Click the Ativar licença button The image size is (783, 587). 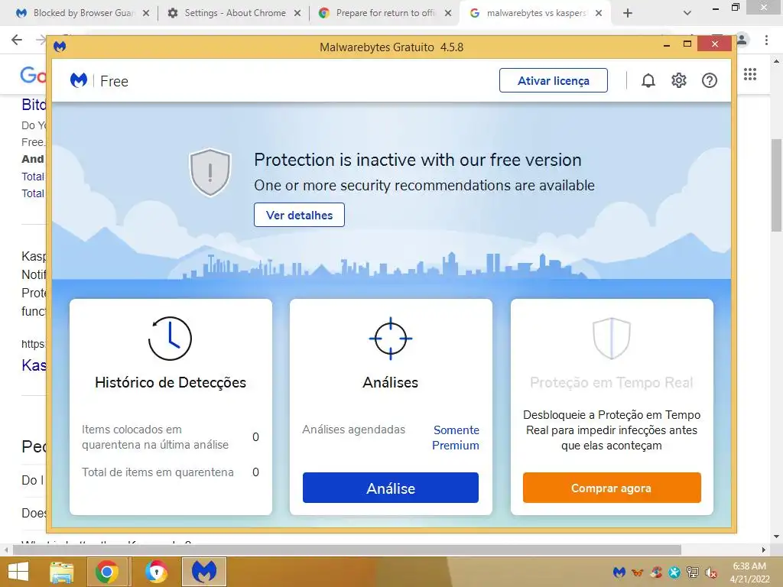click(554, 80)
